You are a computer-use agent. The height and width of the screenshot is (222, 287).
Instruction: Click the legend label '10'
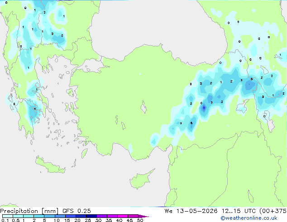click(57, 220)
